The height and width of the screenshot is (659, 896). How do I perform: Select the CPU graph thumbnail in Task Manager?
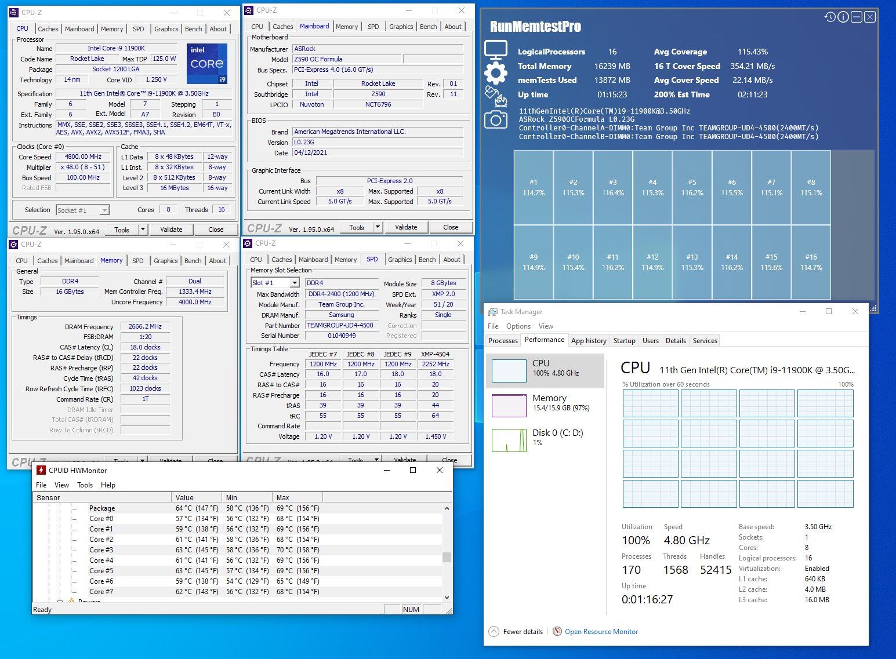tap(509, 371)
